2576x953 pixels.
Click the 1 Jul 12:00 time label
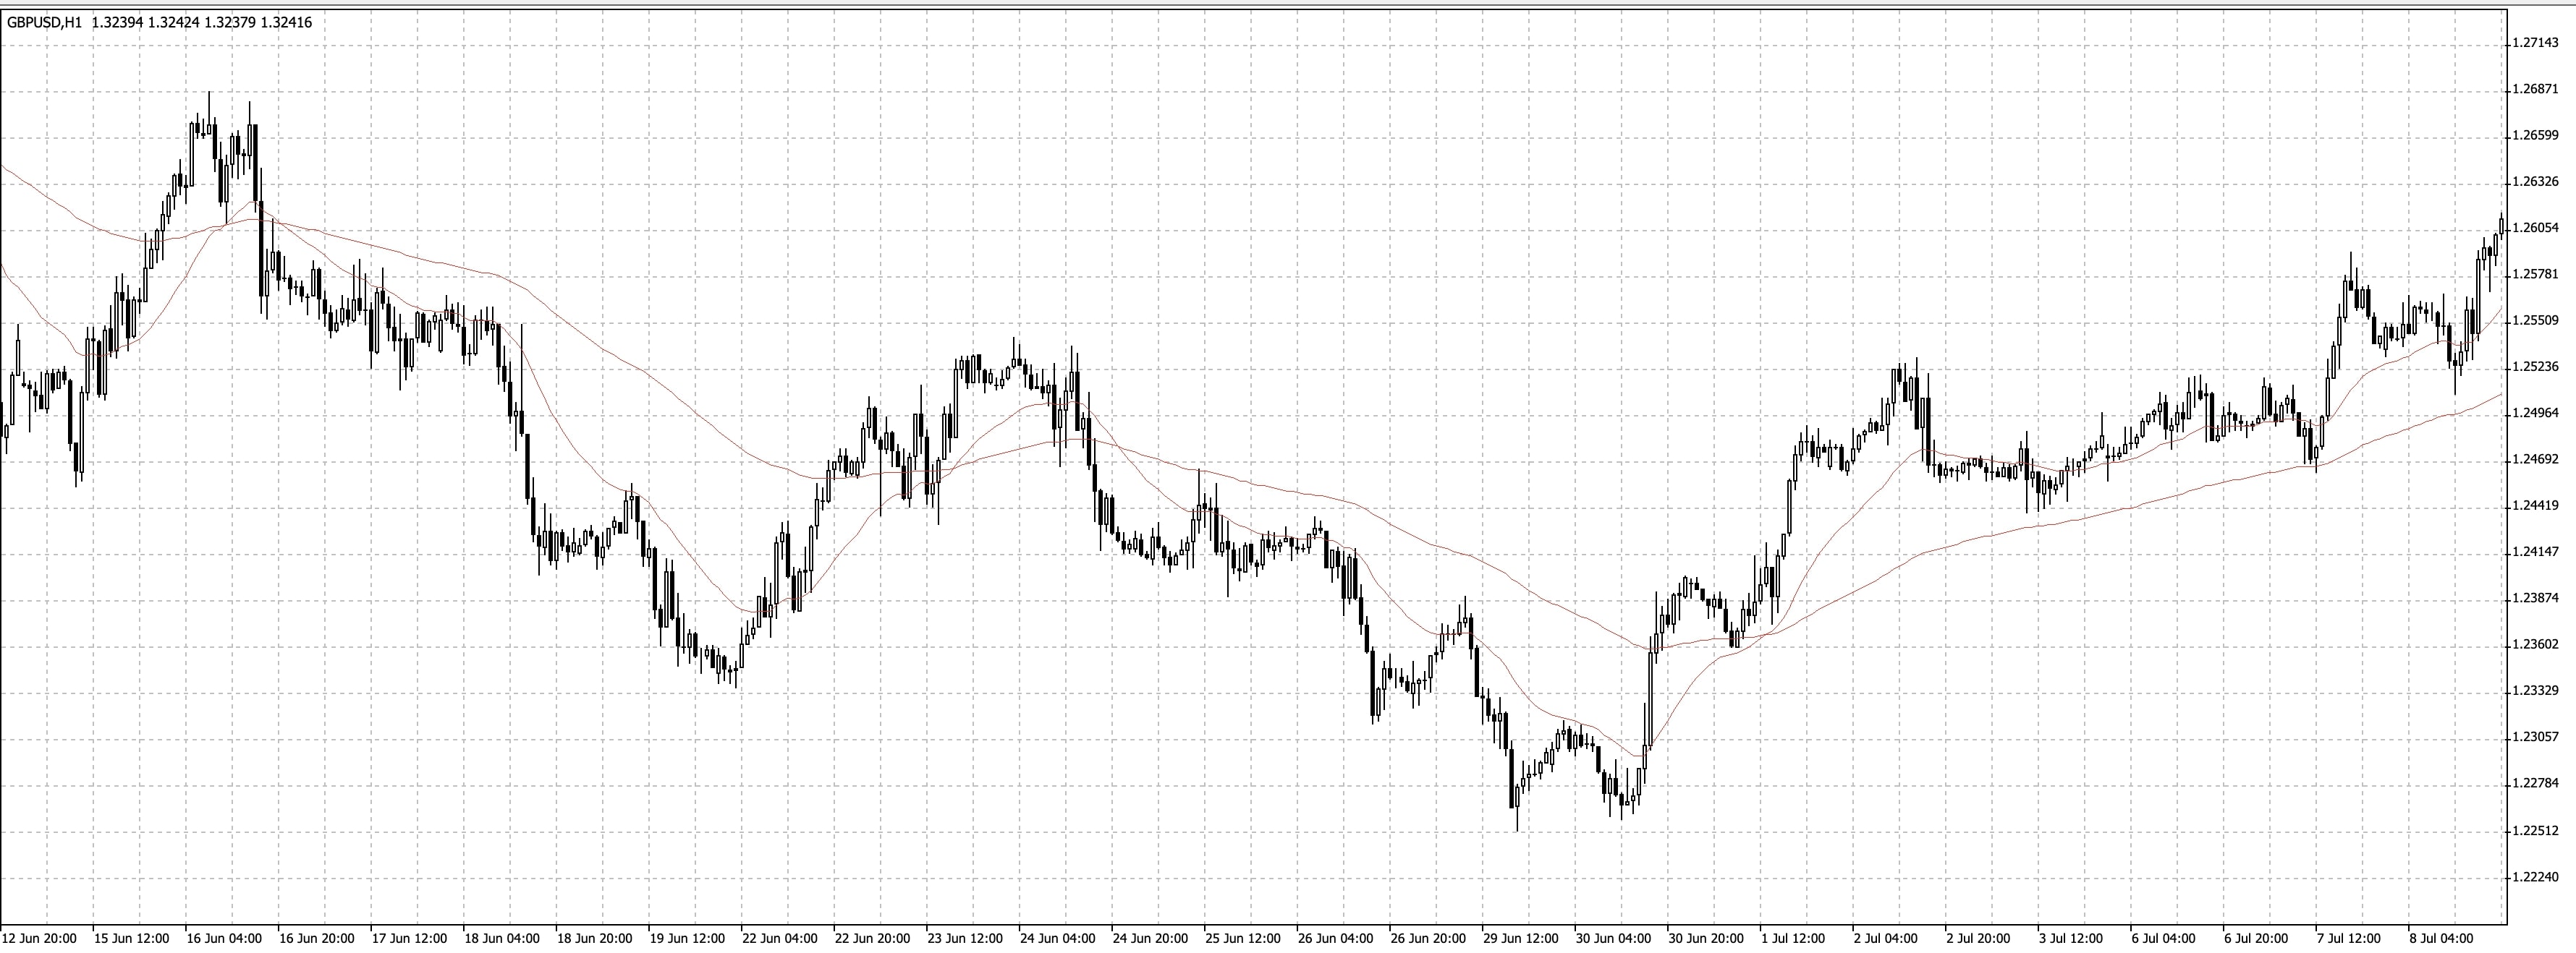point(1793,939)
